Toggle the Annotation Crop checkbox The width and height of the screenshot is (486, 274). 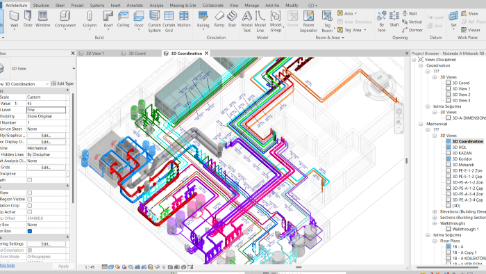30,205
